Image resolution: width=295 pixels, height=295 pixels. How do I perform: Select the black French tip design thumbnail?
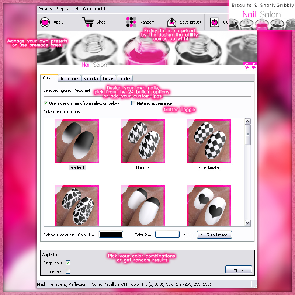pos(143,206)
